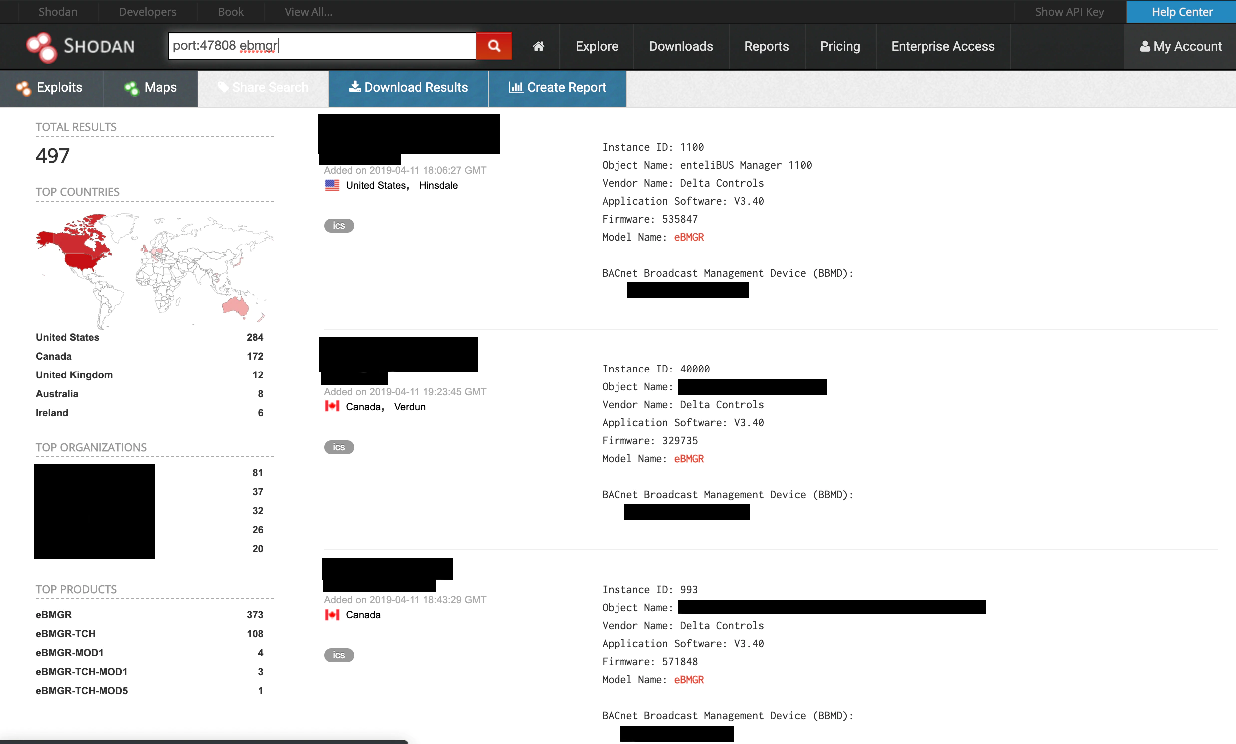Image resolution: width=1236 pixels, height=744 pixels.
Task: Click 'Added on 2019-04-11 19:23:45 GMT' text
Action: [x=405, y=392]
